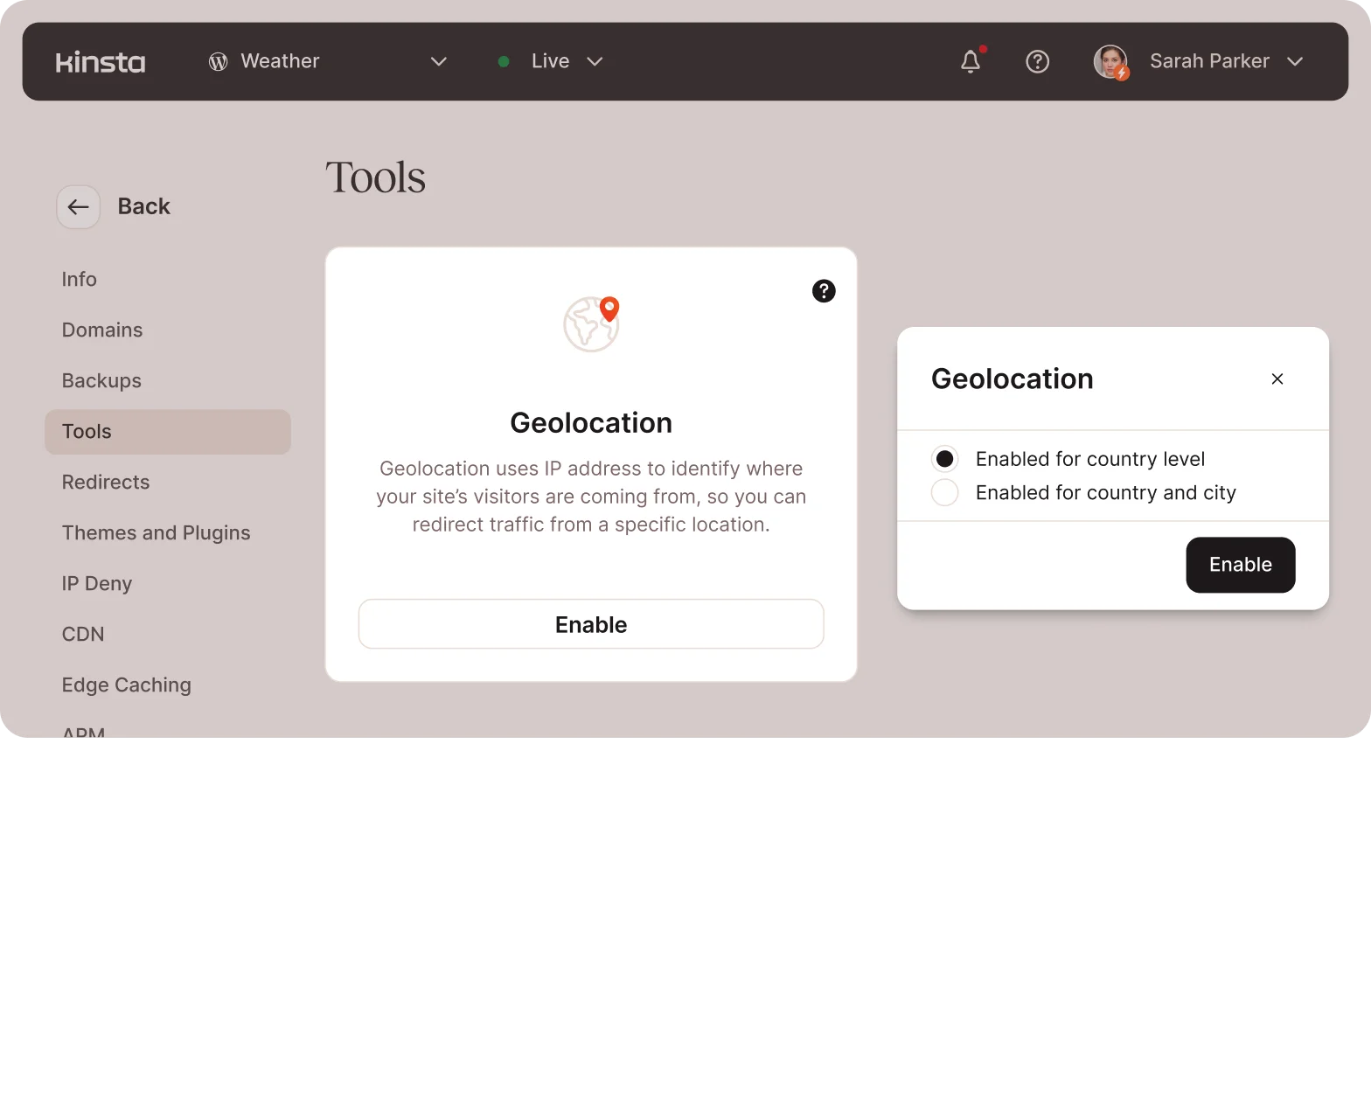Viewport: 1371px width, 1119px height.
Task: Click the Kinsta logo
Action: click(101, 62)
